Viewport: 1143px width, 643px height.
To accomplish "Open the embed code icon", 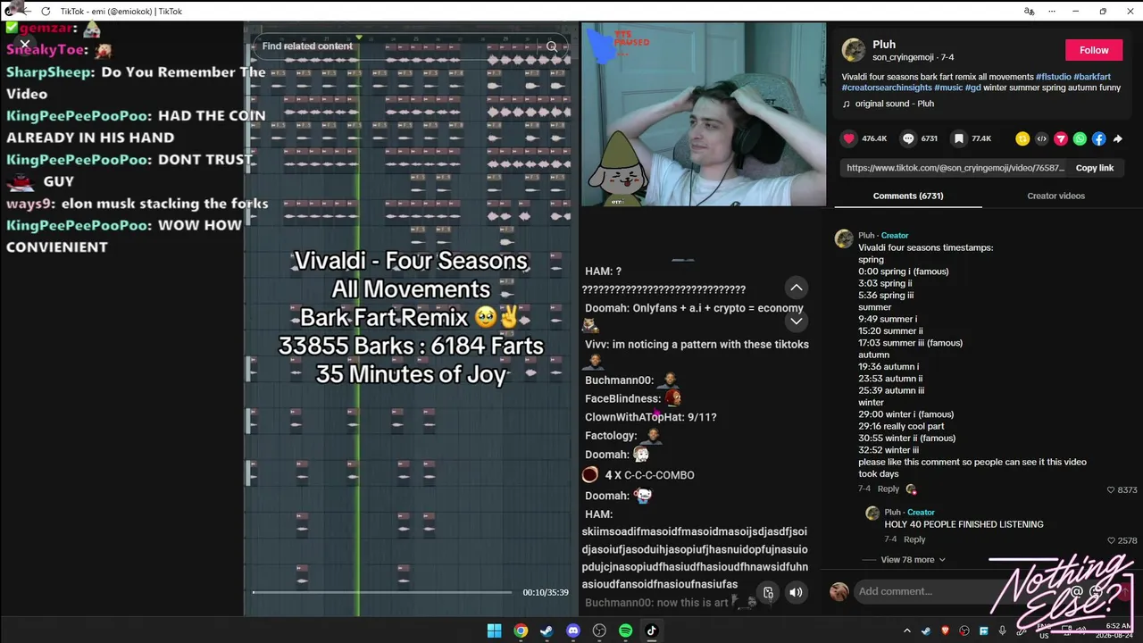I will click(x=1041, y=138).
